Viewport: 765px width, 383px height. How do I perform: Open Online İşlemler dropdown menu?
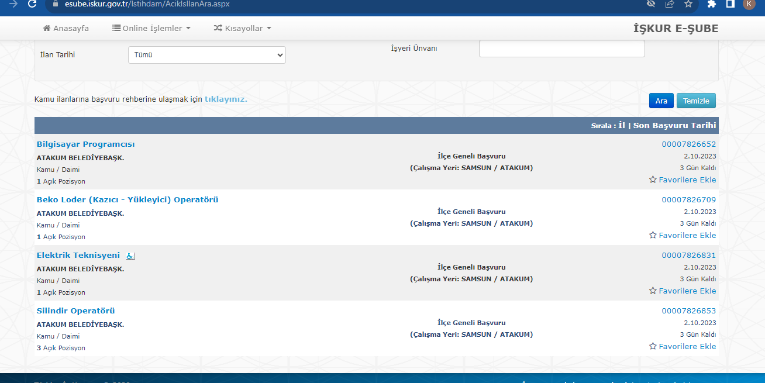coord(151,28)
